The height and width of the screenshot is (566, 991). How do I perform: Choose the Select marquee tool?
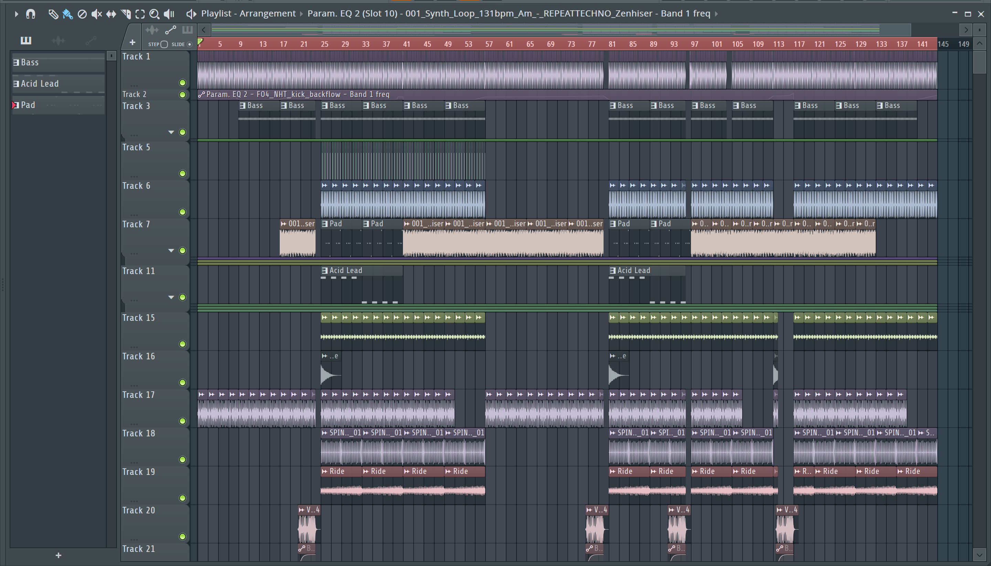click(140, 14)
